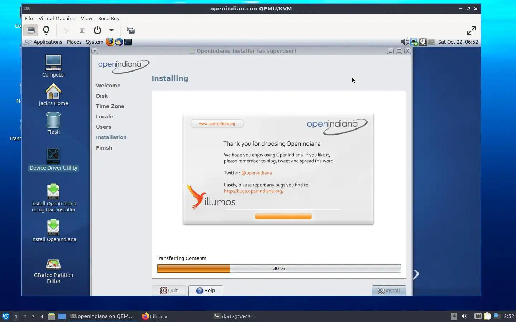Switch to workspace 4
The width and height of the screenshot is (516, 322).
tap(42, 316)
